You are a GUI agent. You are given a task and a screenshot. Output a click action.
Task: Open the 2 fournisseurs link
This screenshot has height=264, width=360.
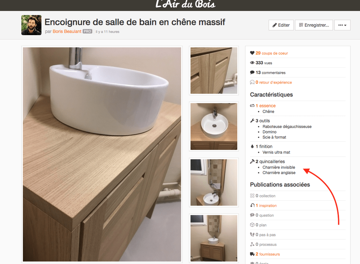[x=268, y=254]
